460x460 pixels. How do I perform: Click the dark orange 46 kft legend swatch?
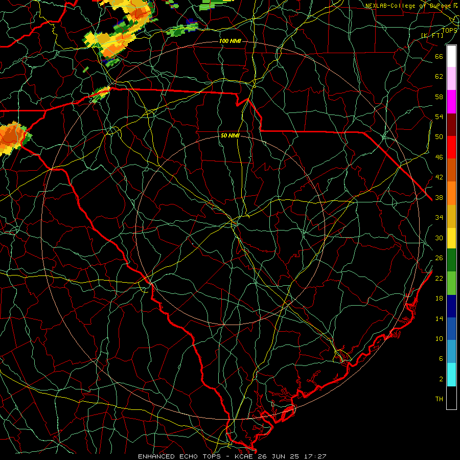[451, 170]
